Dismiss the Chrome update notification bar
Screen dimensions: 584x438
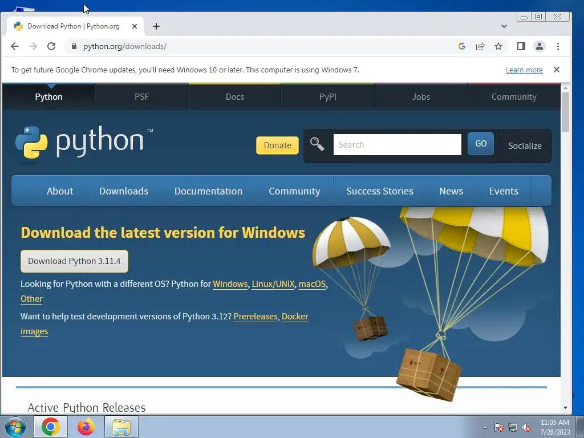557,70
